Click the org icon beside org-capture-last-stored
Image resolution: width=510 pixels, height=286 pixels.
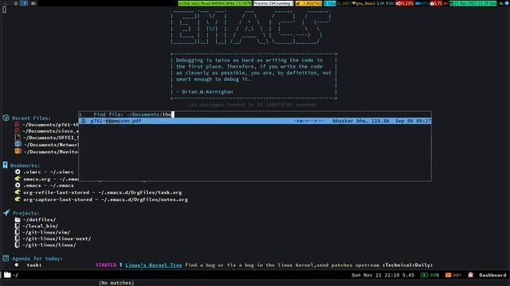pyautogui.click(x=18, y=199)
